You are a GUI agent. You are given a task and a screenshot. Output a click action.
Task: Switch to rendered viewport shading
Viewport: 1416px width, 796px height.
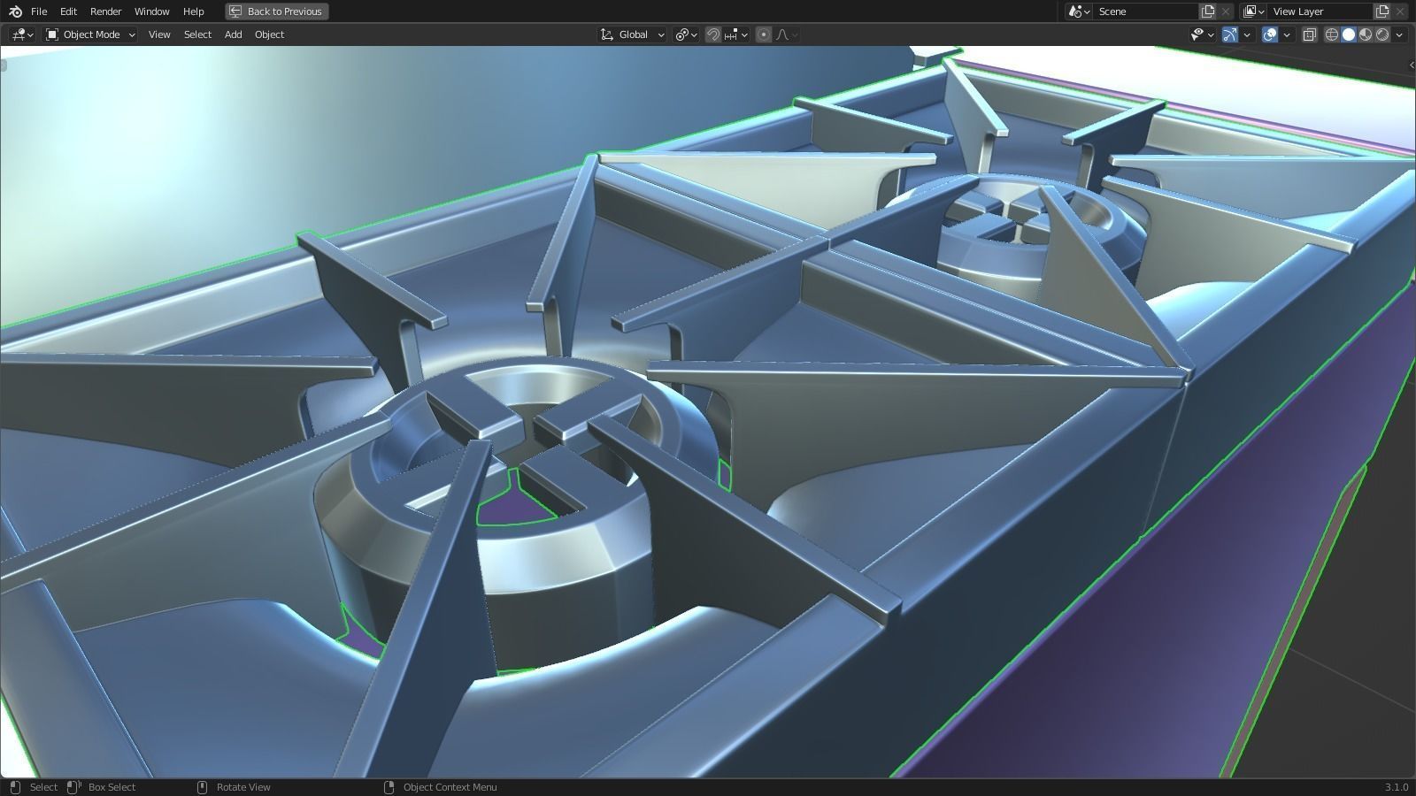pos(1382,34)
